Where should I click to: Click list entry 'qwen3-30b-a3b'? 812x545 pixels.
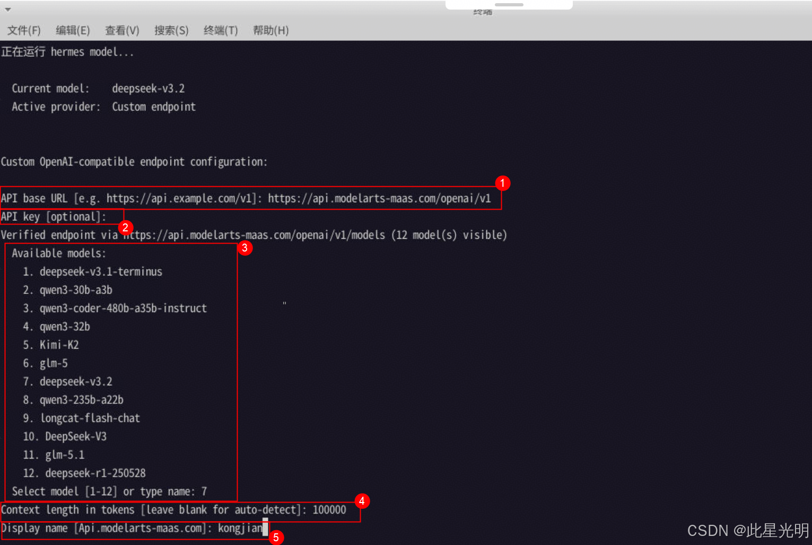67,290
